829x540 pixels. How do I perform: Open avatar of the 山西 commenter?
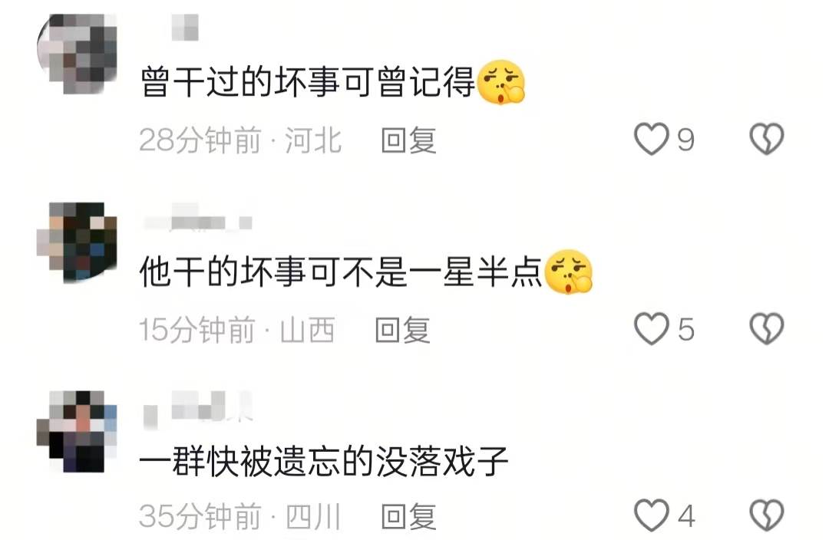pyautogui.click(x=77, y=242)
